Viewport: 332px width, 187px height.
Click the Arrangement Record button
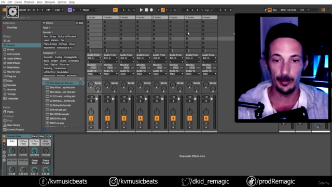click(151, 10)
